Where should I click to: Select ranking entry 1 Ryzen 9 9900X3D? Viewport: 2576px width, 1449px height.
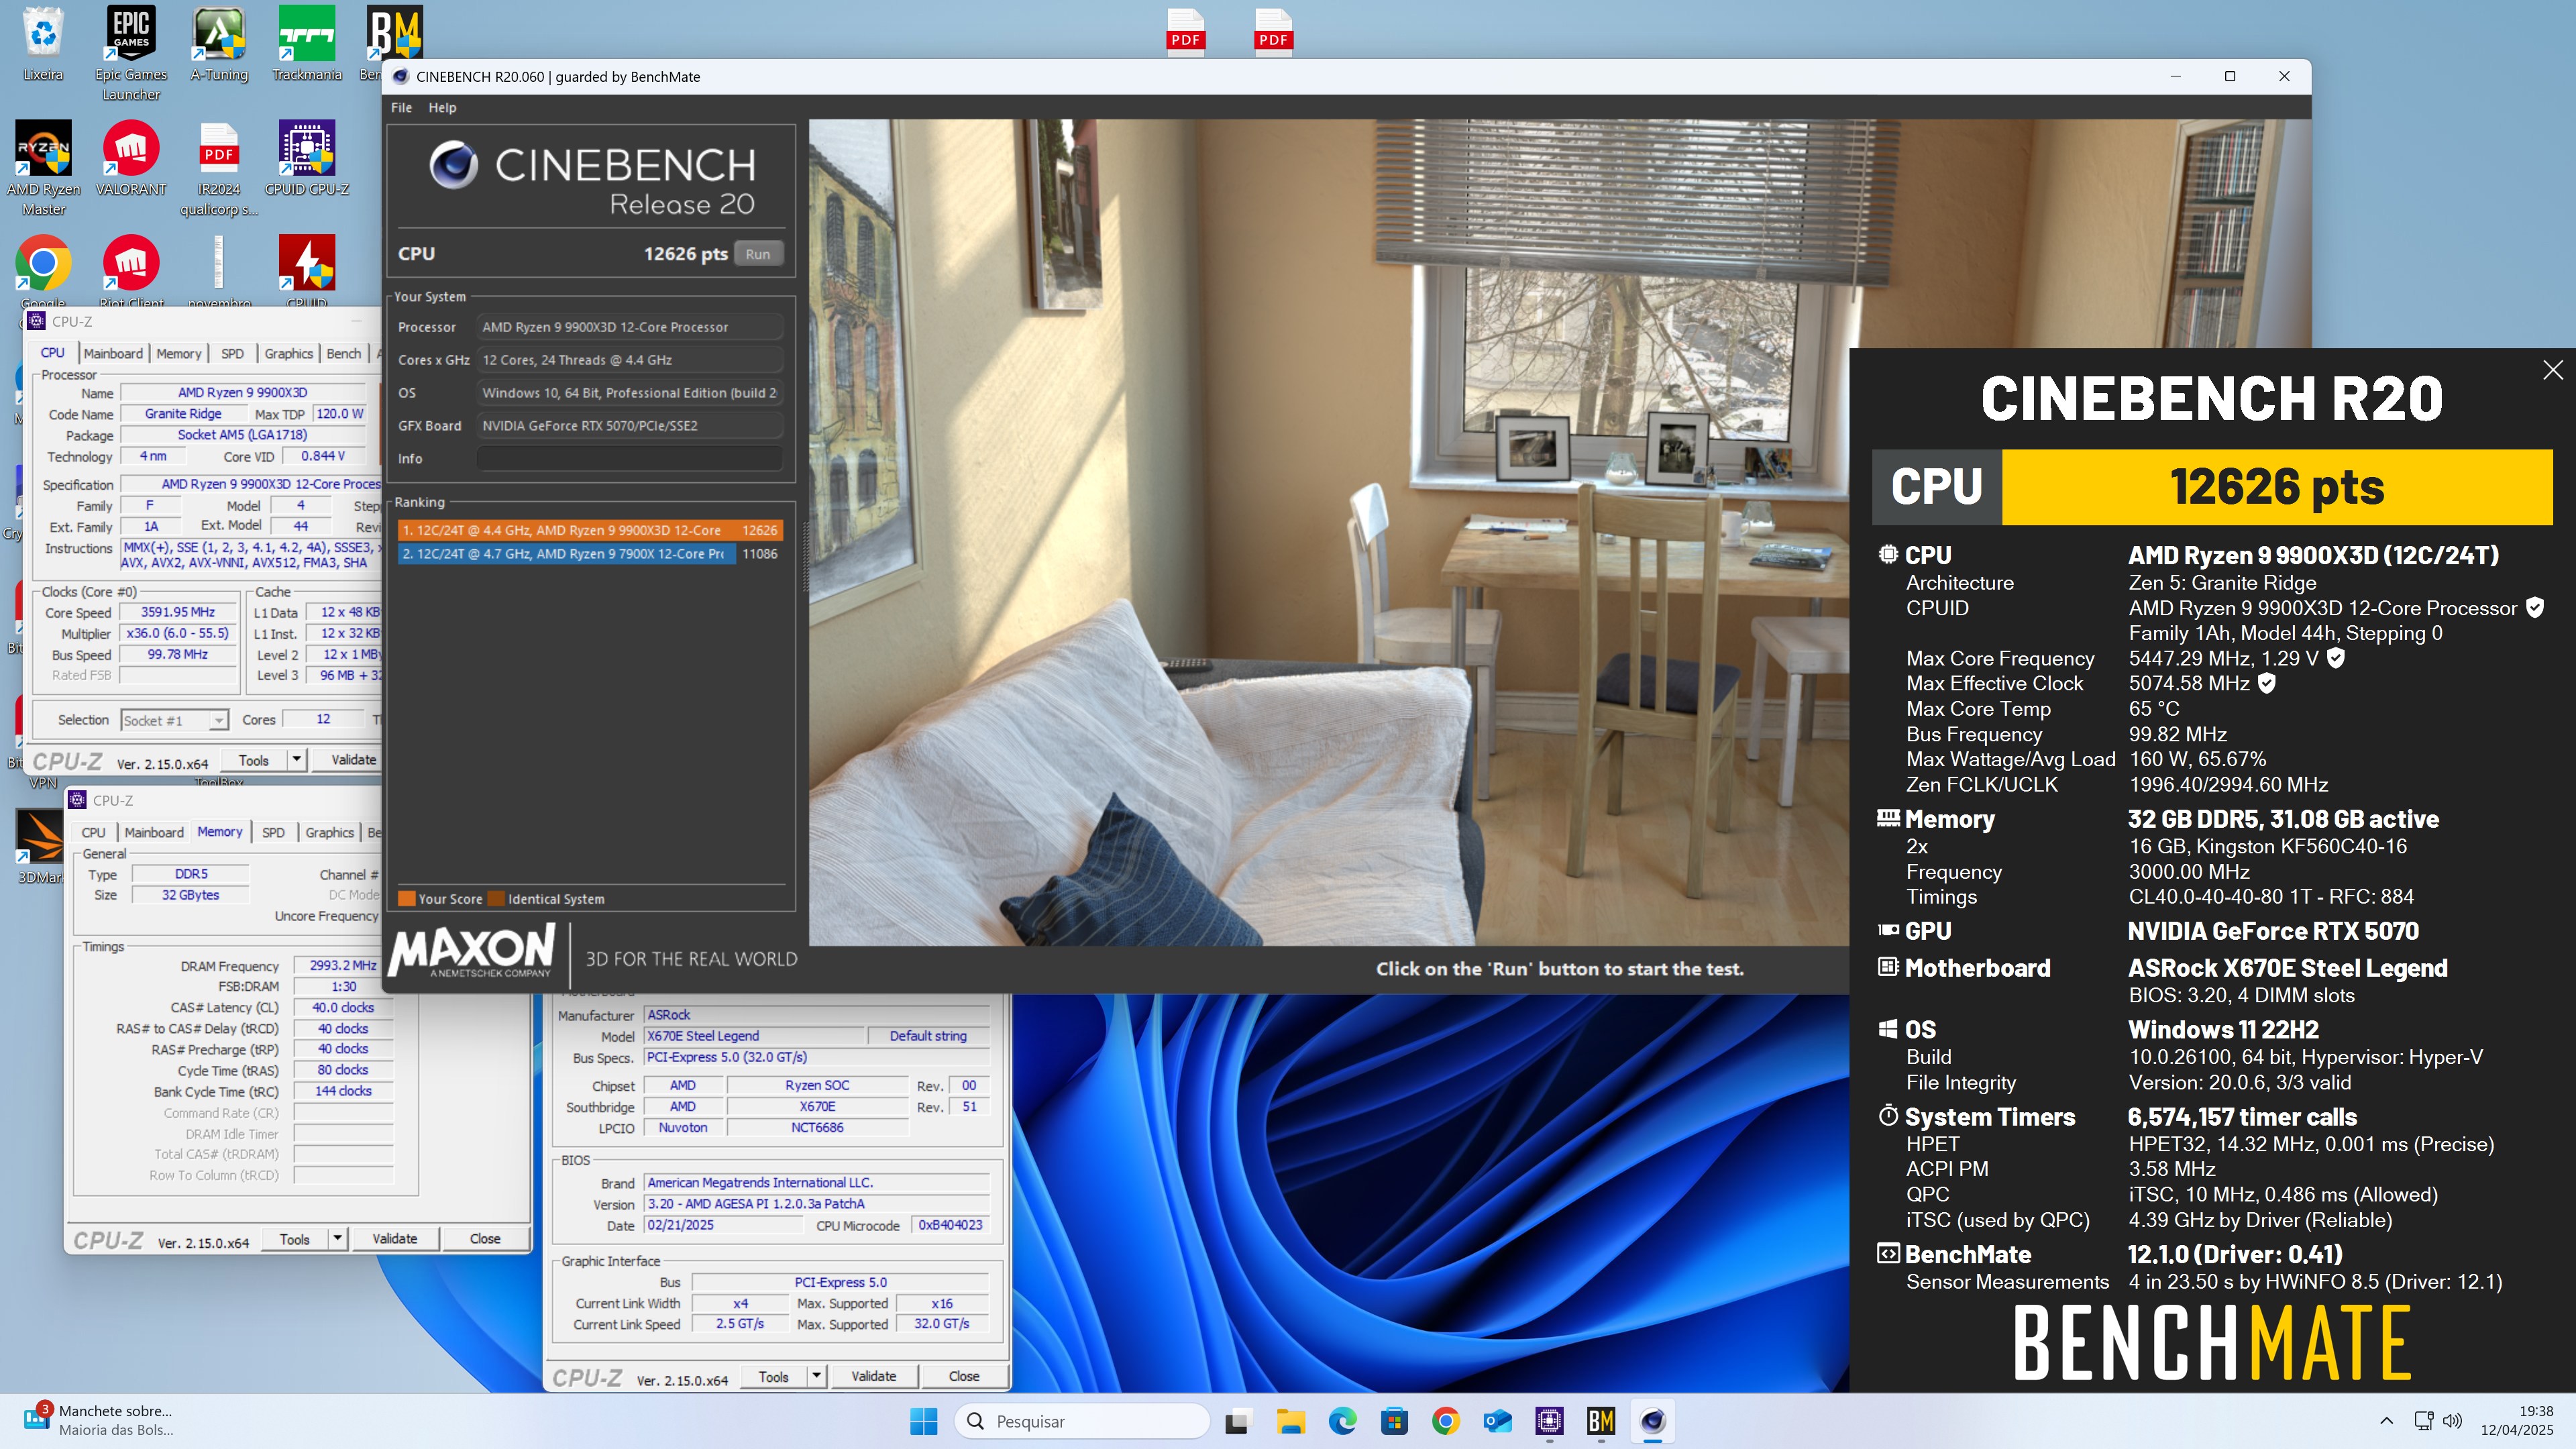(590, 530)
